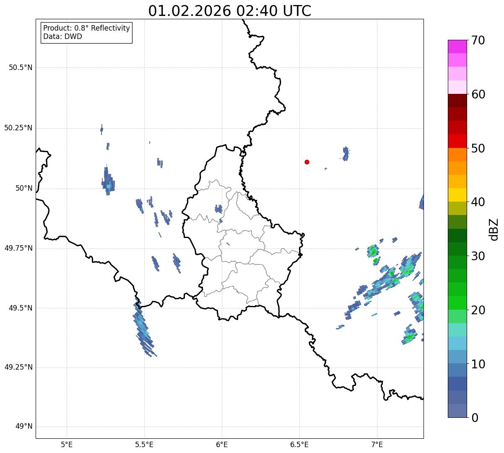504x453 pixels.
Task: Click the '50.25°N' latitude label
Action: coord(18,128)
